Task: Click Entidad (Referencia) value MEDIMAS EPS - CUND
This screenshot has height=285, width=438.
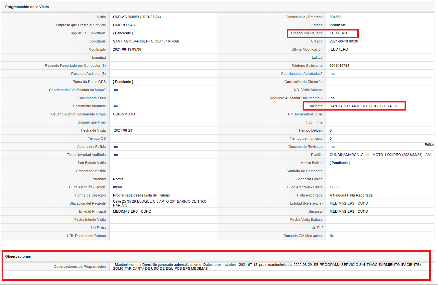Action: click(x=349, y=203)
